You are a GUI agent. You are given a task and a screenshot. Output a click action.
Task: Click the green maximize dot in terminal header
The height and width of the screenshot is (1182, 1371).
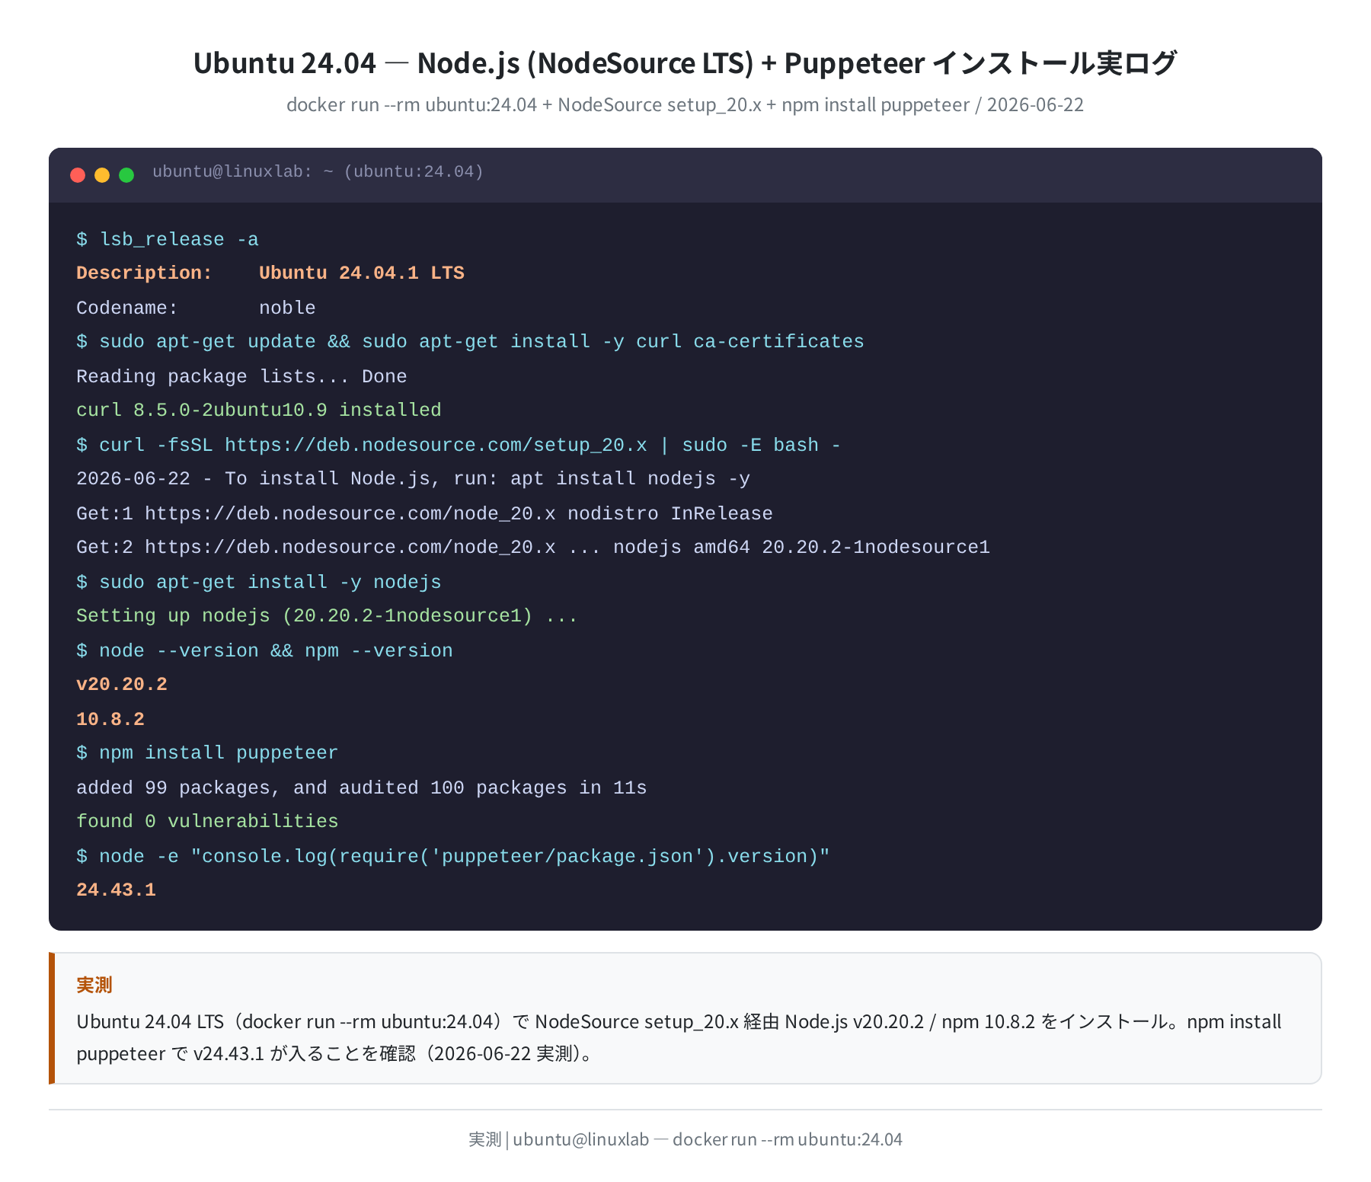click(126, 175)
